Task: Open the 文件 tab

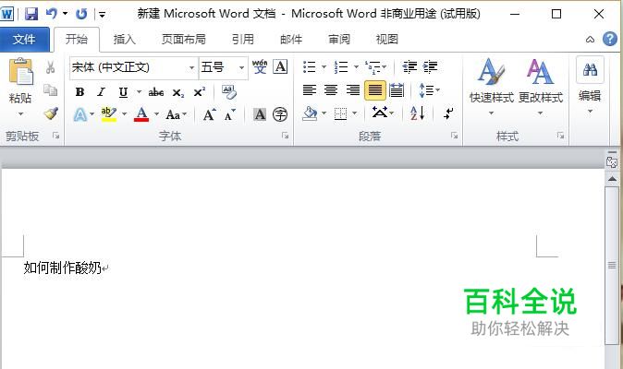Action: tap(25, 40)
